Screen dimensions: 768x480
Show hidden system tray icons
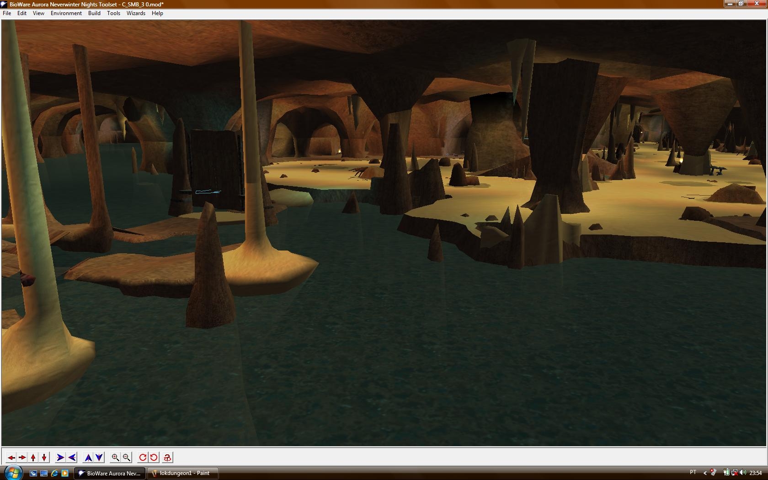(x=704, y=473)
